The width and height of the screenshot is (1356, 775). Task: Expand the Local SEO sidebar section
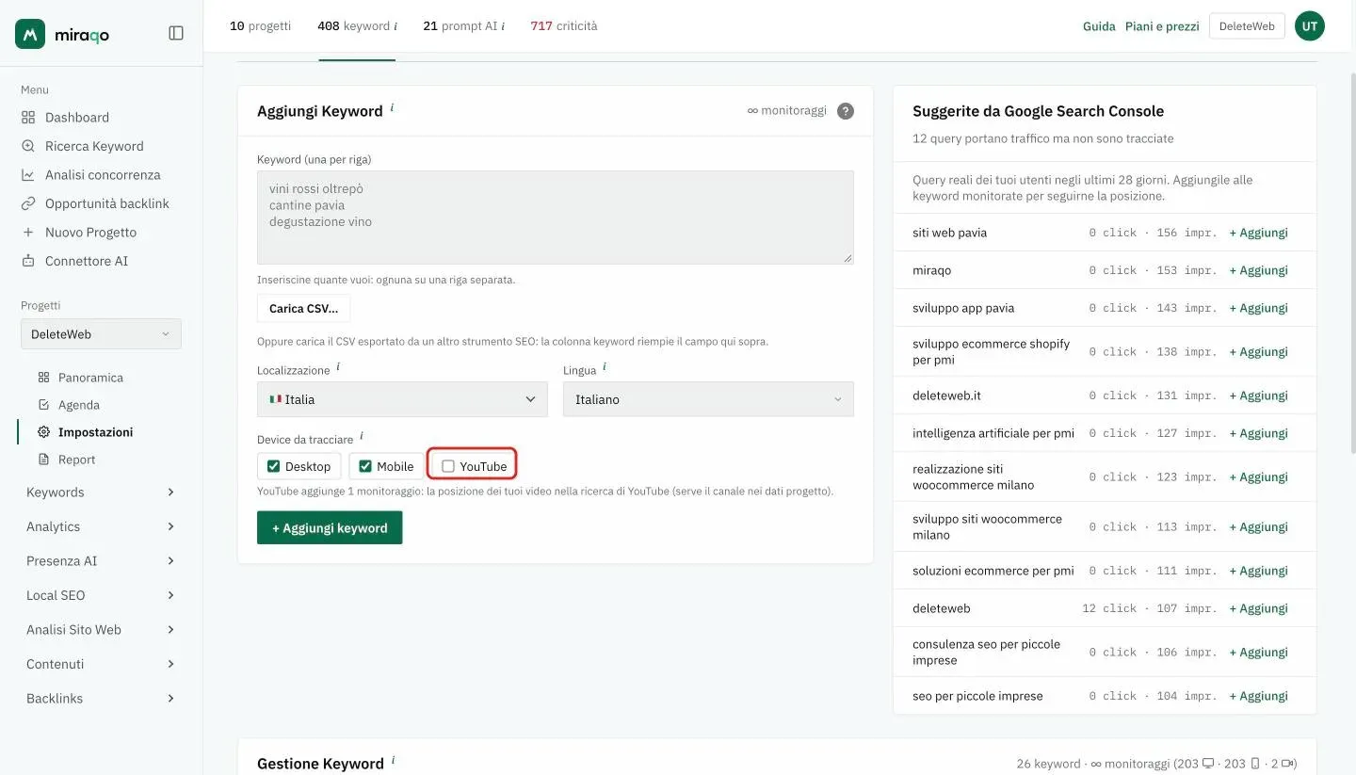(101, 595)
